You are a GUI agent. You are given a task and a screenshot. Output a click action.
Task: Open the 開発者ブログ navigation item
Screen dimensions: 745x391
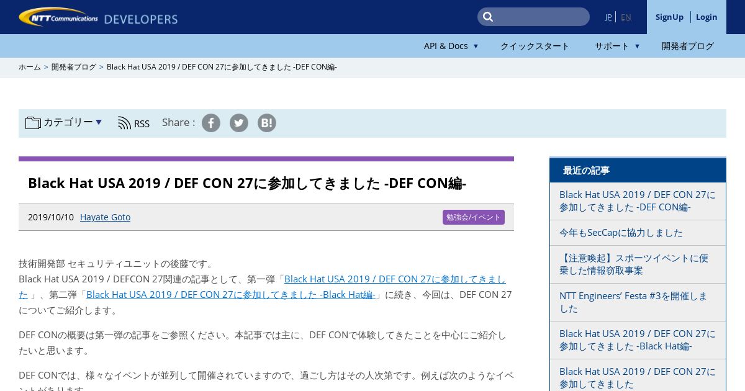(x=688, y=46)
